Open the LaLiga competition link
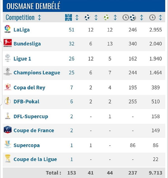 point(22,29)
